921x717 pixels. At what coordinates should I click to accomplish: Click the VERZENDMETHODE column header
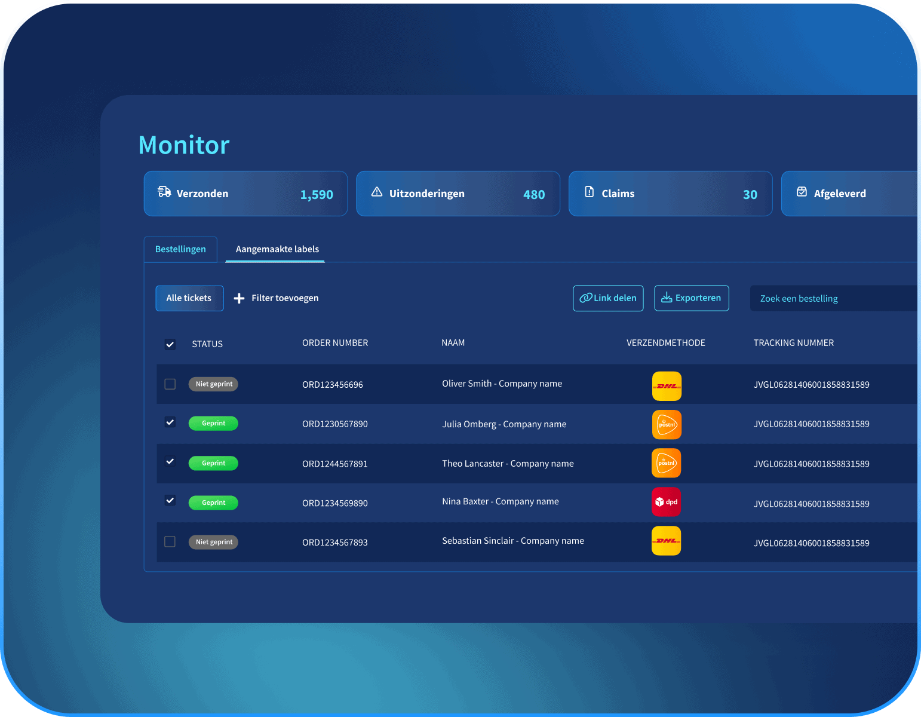(666, 343)
